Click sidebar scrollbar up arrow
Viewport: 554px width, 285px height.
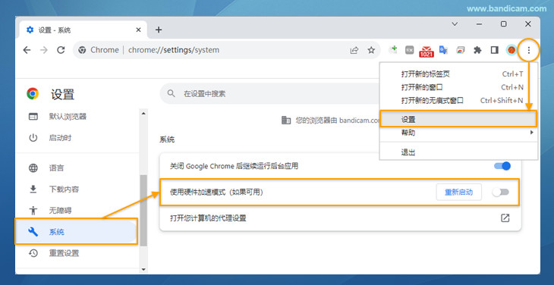[143, 113]
